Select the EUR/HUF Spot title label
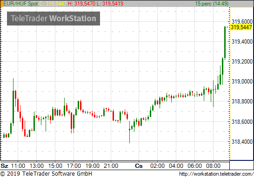The width and height of the screenshot is (254, 178). tap(20, 4)
